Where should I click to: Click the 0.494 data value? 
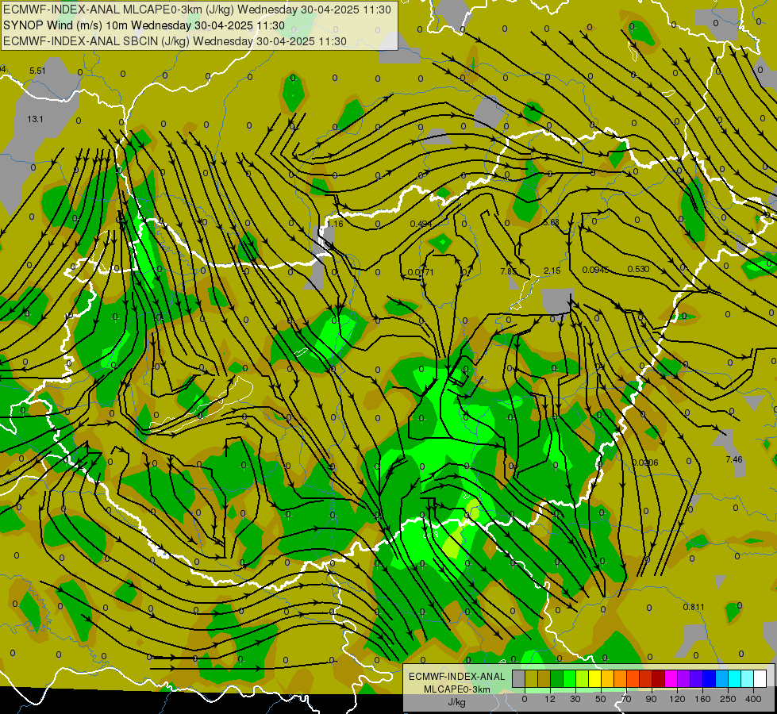[x=421, y=224]
